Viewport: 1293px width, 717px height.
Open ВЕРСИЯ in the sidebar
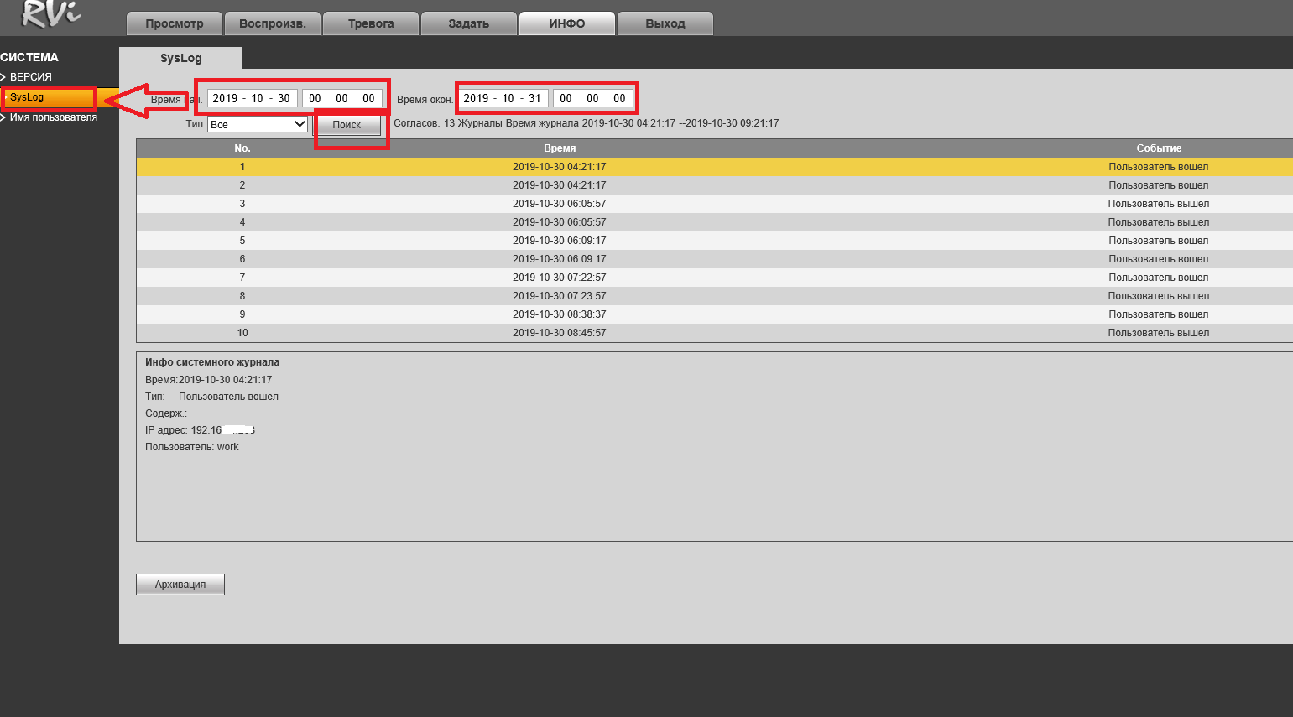(31, 77)
